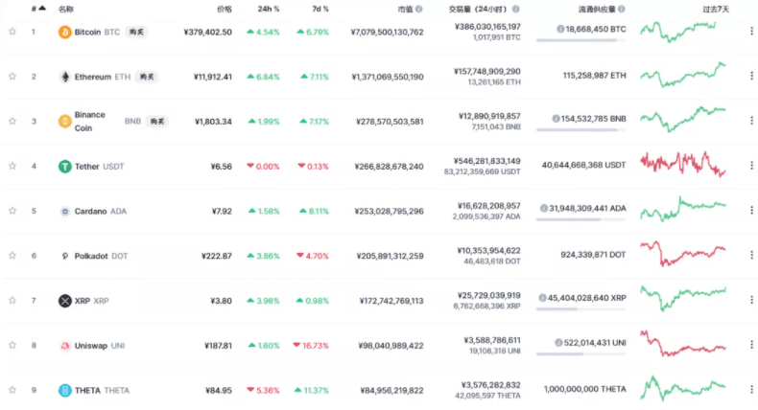This screenshot has height=410, width=758.
Task: Star Bitcoin to add to watchlist
Action: pos(12,32)
